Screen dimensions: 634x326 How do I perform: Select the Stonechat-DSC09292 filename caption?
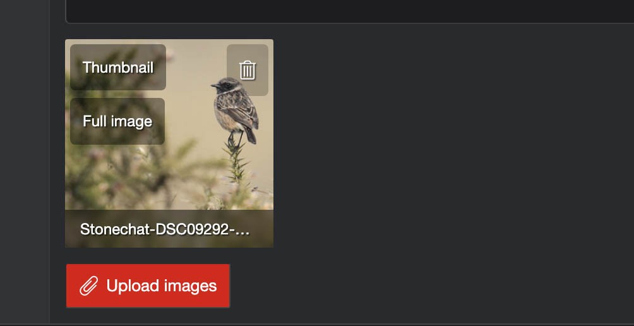tap(165, 229)
